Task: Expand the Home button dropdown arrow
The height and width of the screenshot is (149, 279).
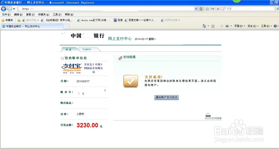Action: tap(208, 26)
